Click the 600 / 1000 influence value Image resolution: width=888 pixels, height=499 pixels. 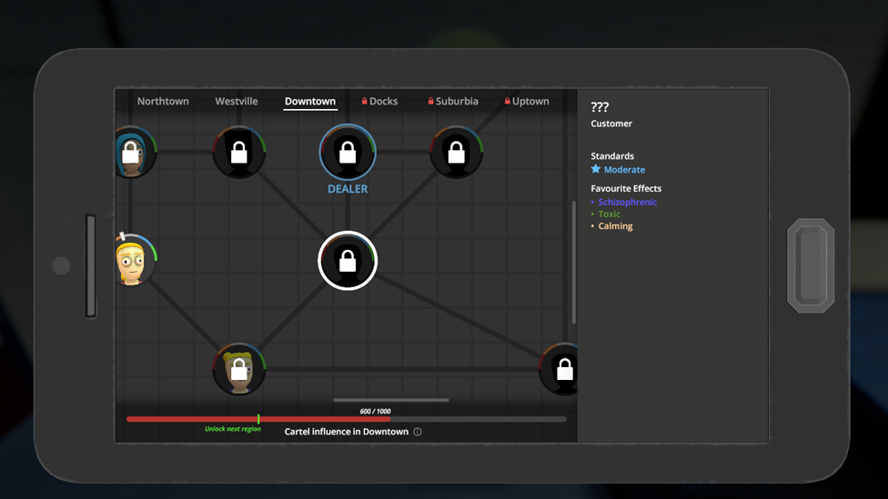pyautogui.click(x=375, y=412)
